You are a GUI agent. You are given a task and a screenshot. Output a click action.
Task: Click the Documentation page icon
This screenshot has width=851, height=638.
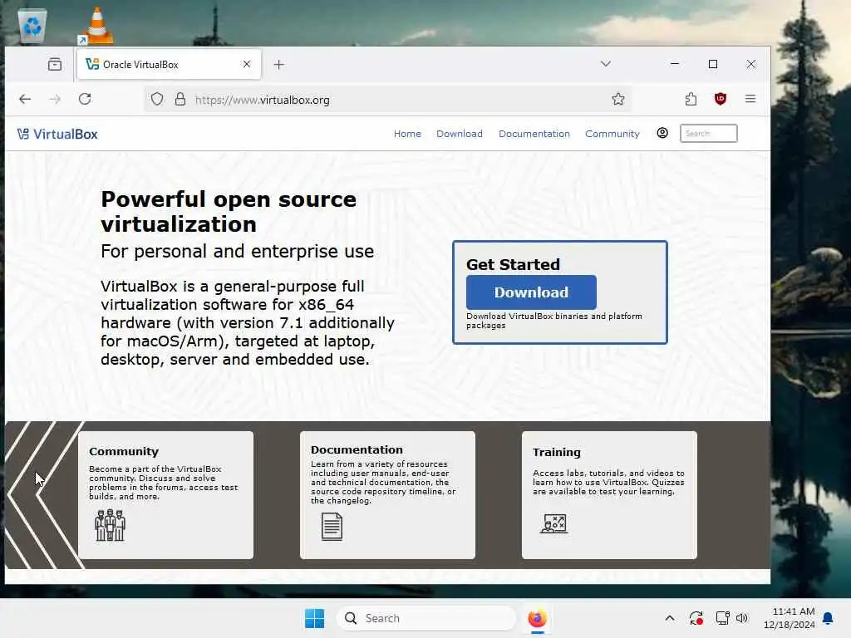[x=332, y=526]
